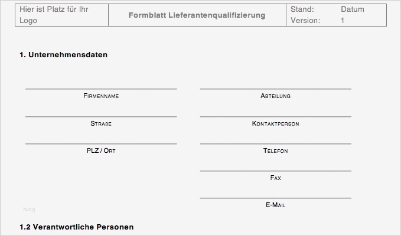Click the 'Version:' label in header
Image resolution: width=401 pixels, height=236 pixels.
tap(305, 21)
